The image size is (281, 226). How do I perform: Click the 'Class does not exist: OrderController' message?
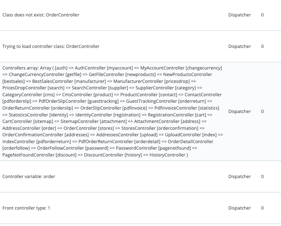pyautogui.click(x=41, y=15)
